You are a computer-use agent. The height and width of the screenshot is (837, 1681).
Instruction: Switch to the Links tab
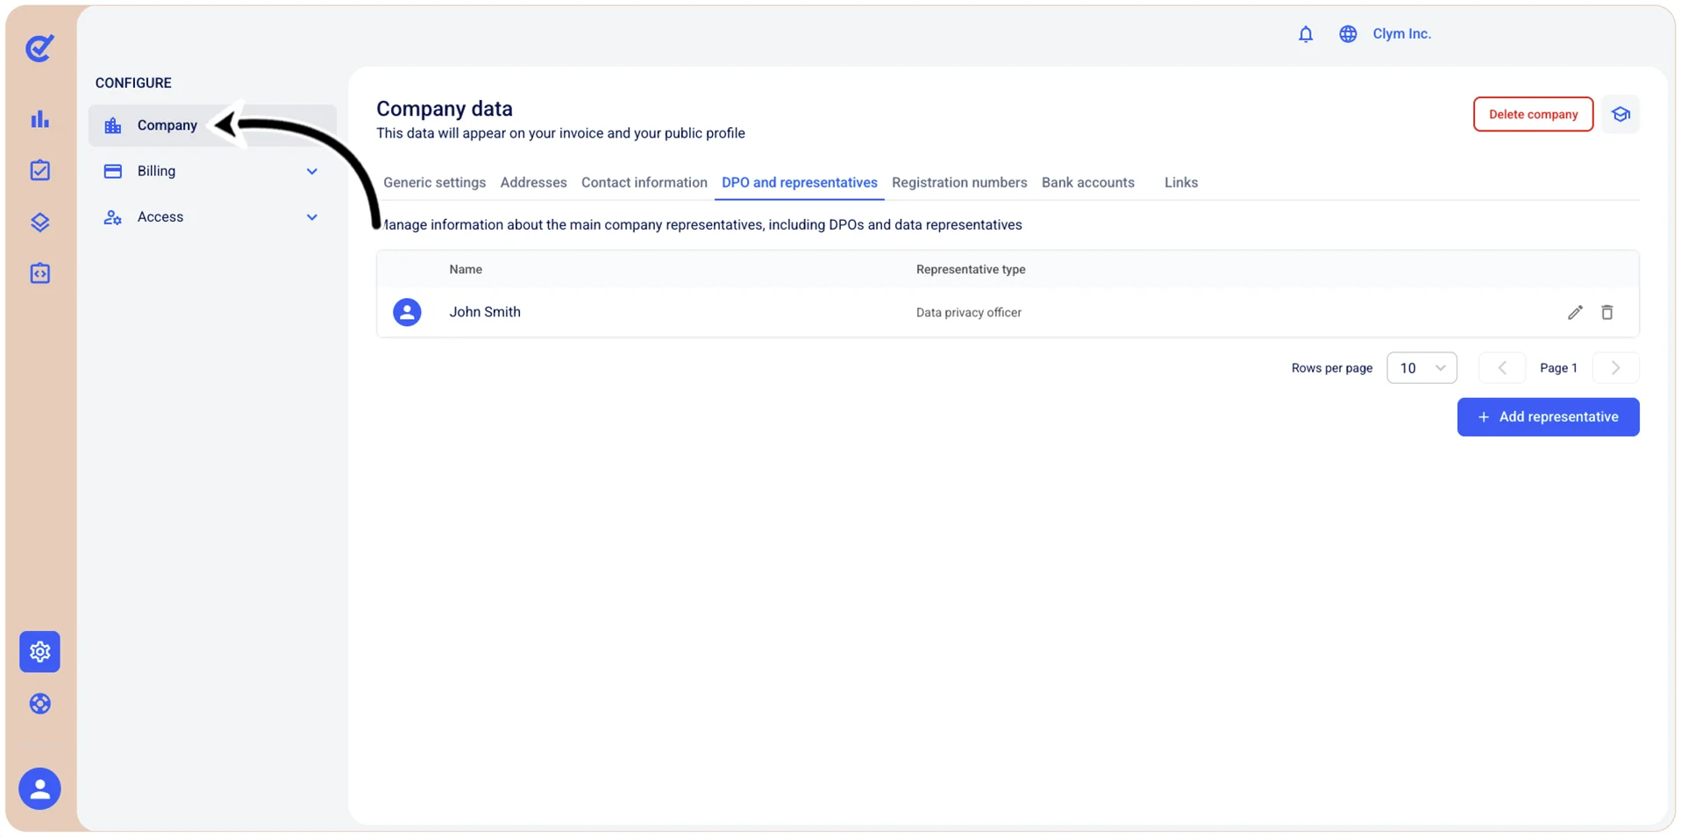[1180, 182]
